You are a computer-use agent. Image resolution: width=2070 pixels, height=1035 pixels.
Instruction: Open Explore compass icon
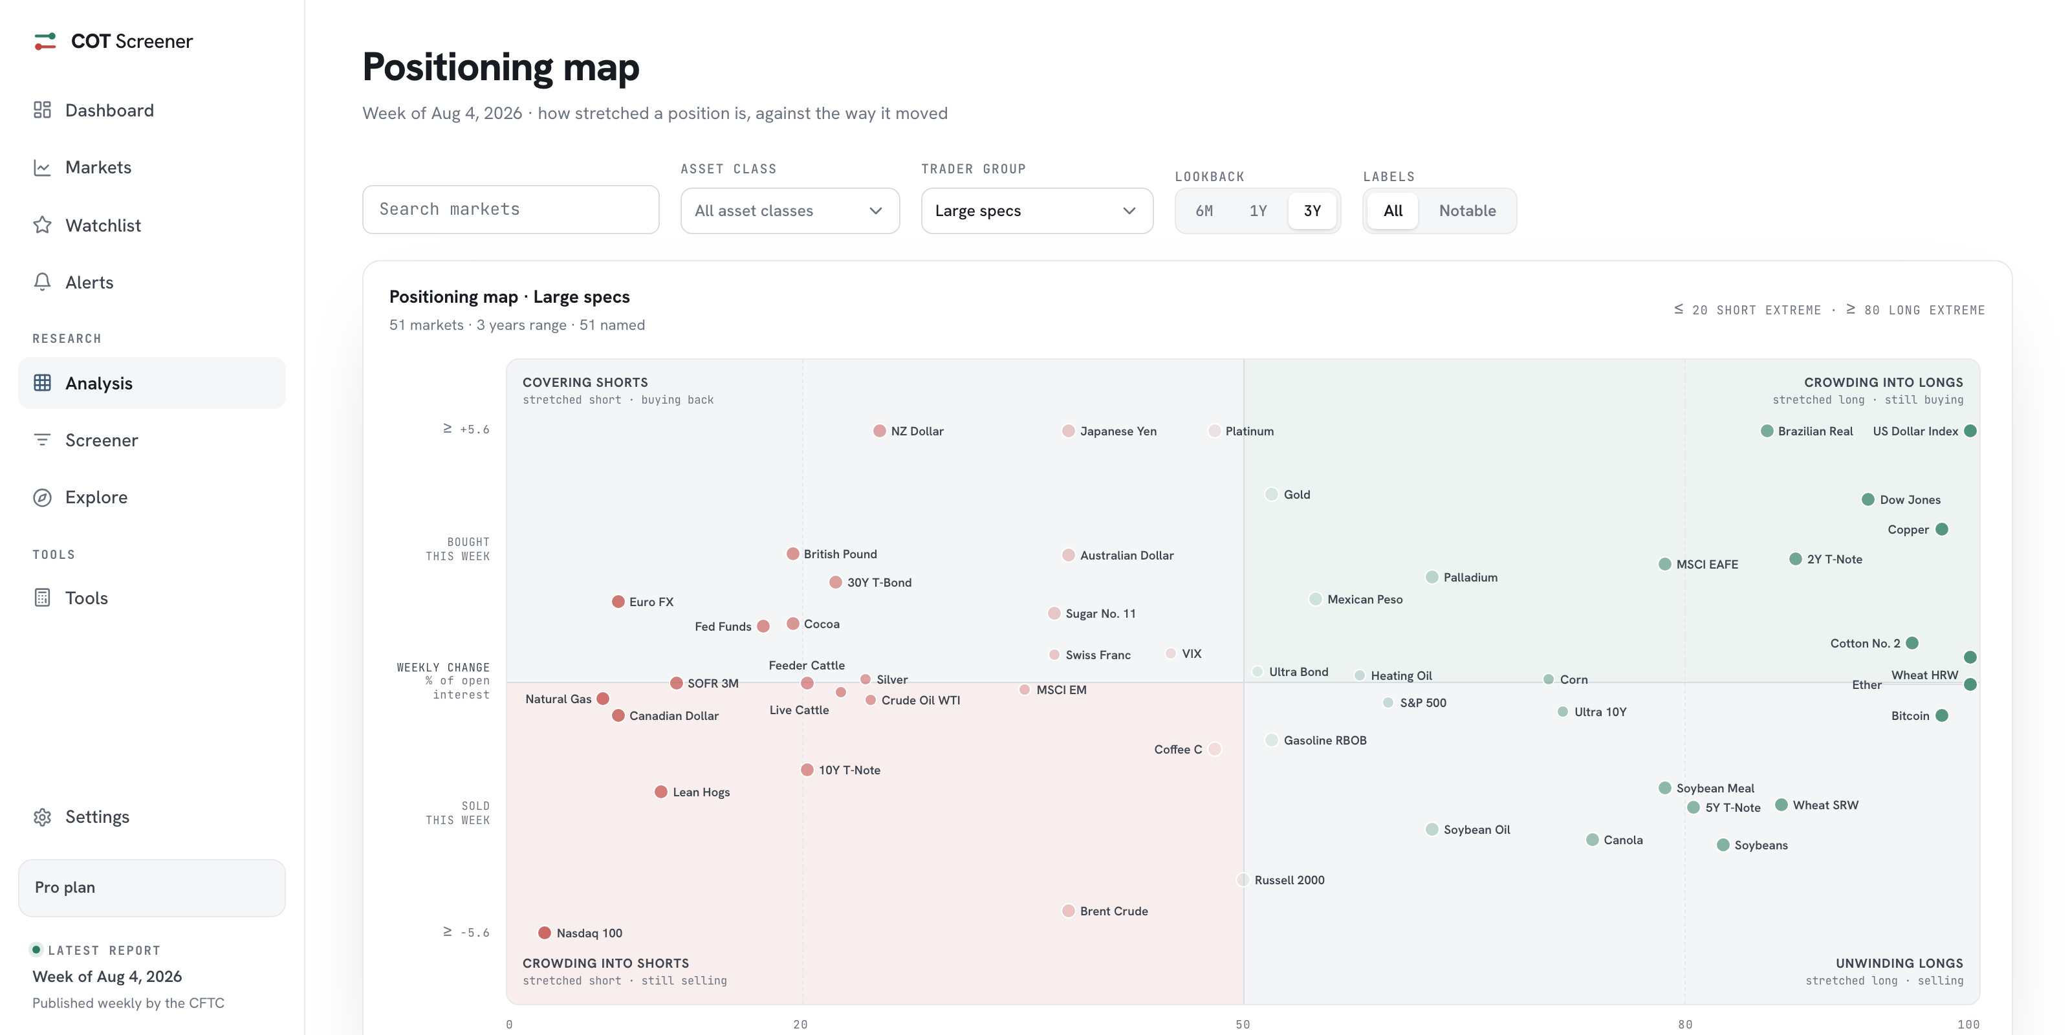point(43,497)
